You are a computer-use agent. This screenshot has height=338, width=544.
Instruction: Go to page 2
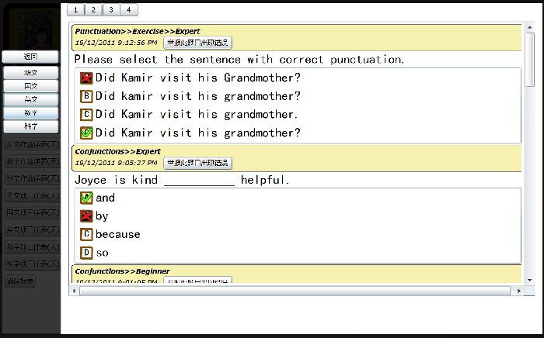pyautogui.click(x=93, y=9)
